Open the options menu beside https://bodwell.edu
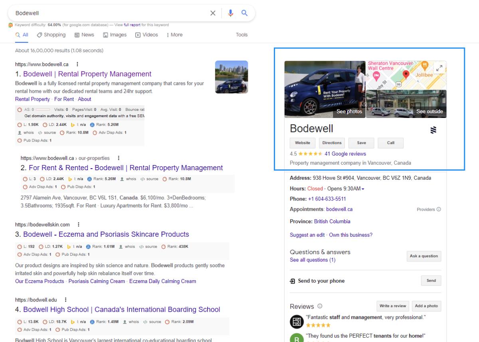479x342 pixels. (65, 300)
